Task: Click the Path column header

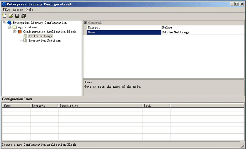Action: point(156,105)
